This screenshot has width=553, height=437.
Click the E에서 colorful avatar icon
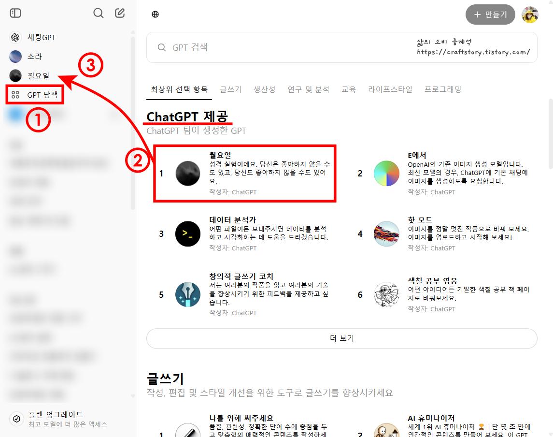(x=386, y=174)
